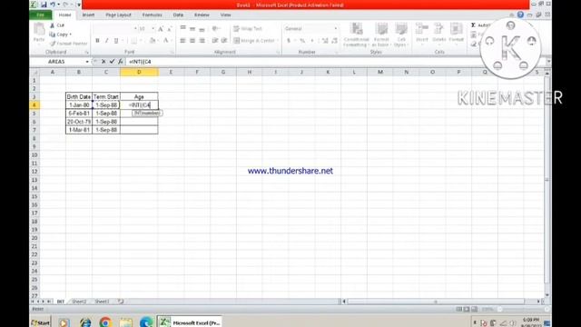Align text right
Screen dimensions: 581x327
pos(202,40)
